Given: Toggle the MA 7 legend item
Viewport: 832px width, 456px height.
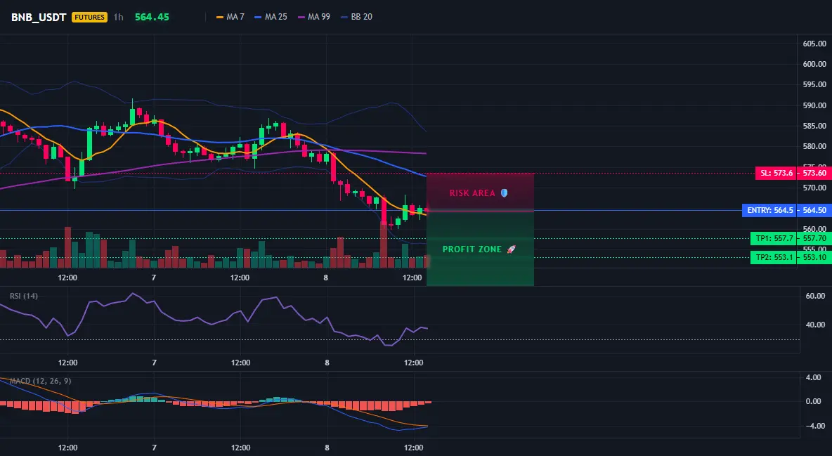Looking at the screenshot, I should 230,17.
